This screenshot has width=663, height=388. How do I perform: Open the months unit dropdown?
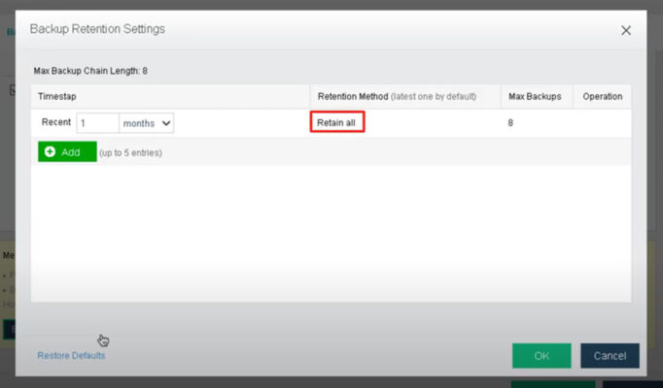click(x=147, y=123)
